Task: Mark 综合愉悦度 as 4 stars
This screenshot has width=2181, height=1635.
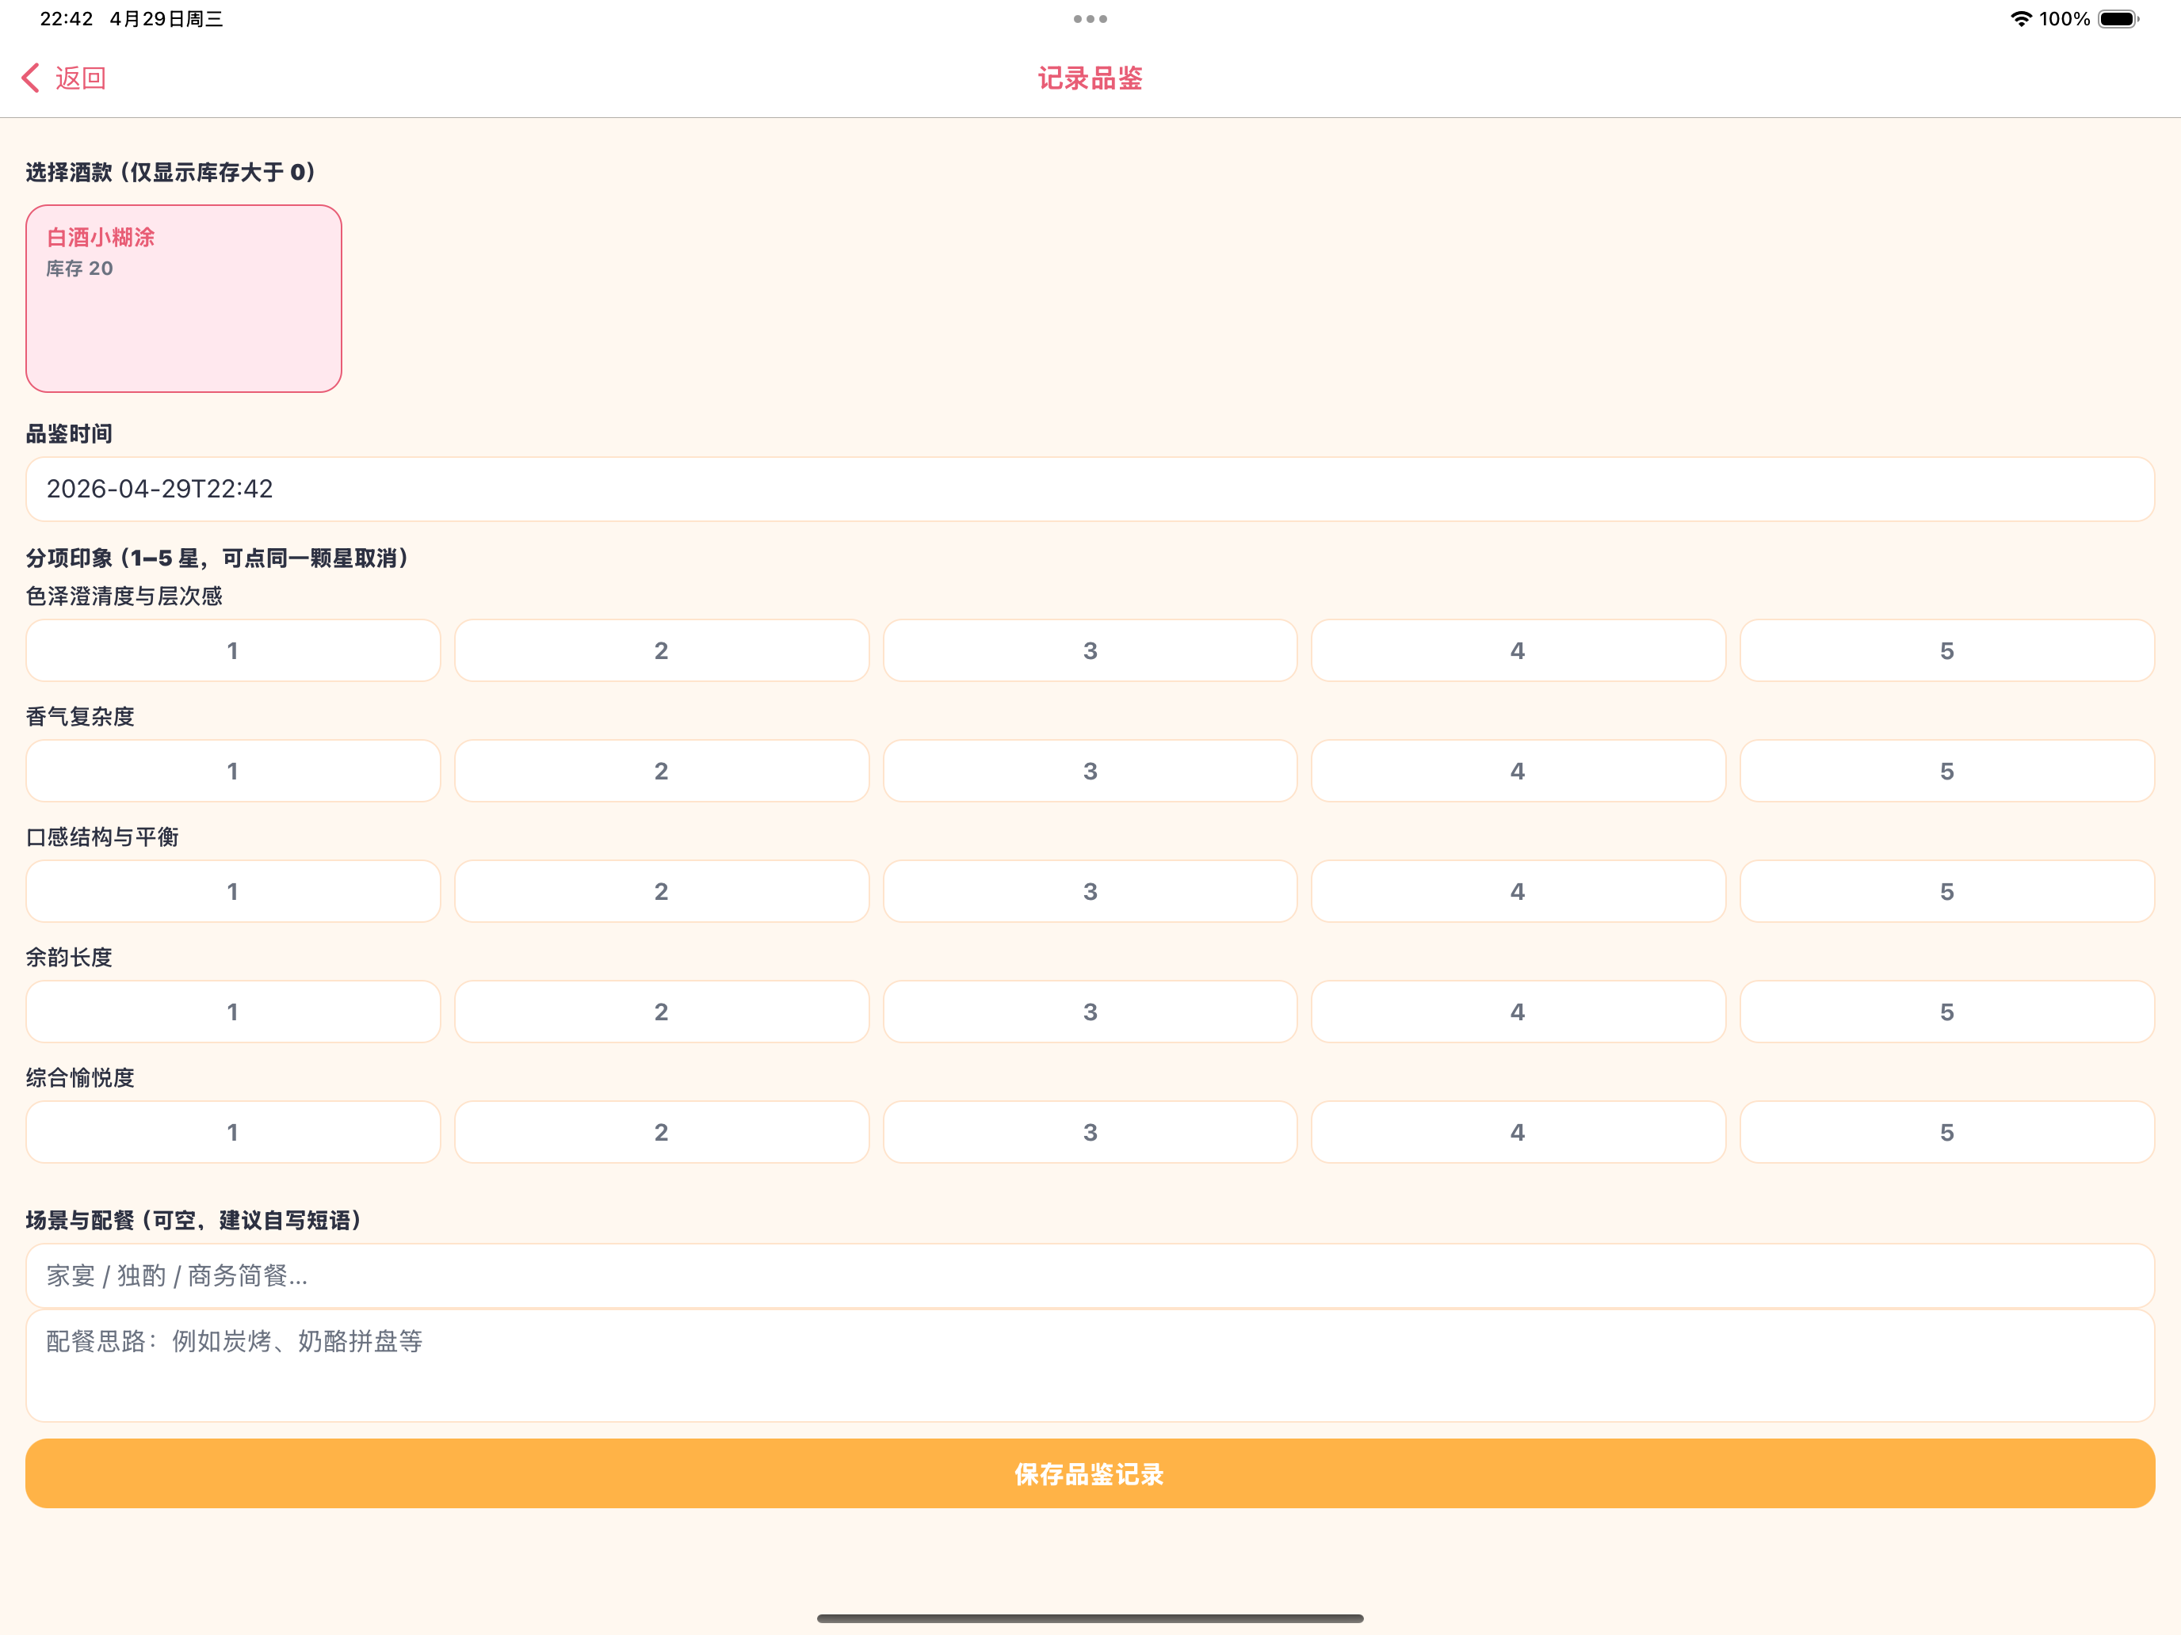Action: point(1518,1131)
